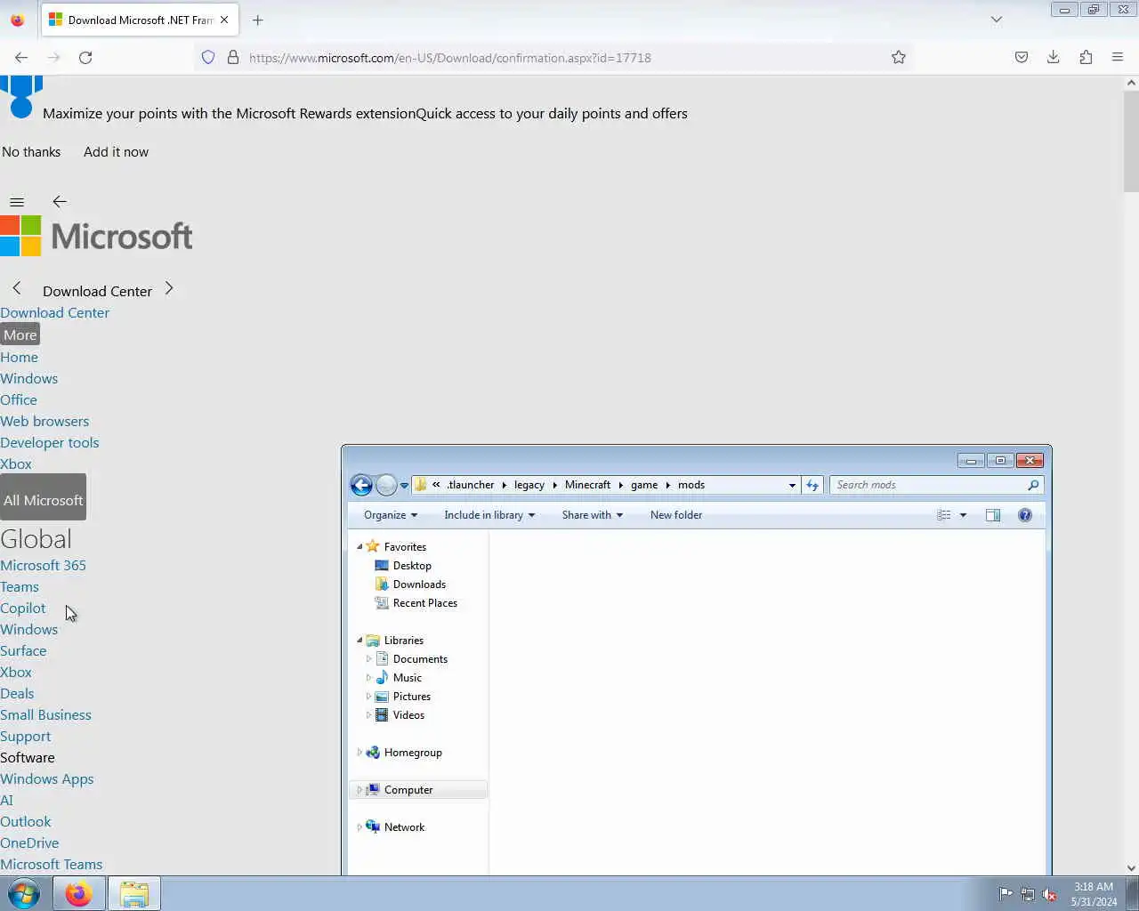Viewport: 1139px width, 911px height.
Task: Click the back arrow beside the hamburger menu
Action: click(x=60, y=202)
